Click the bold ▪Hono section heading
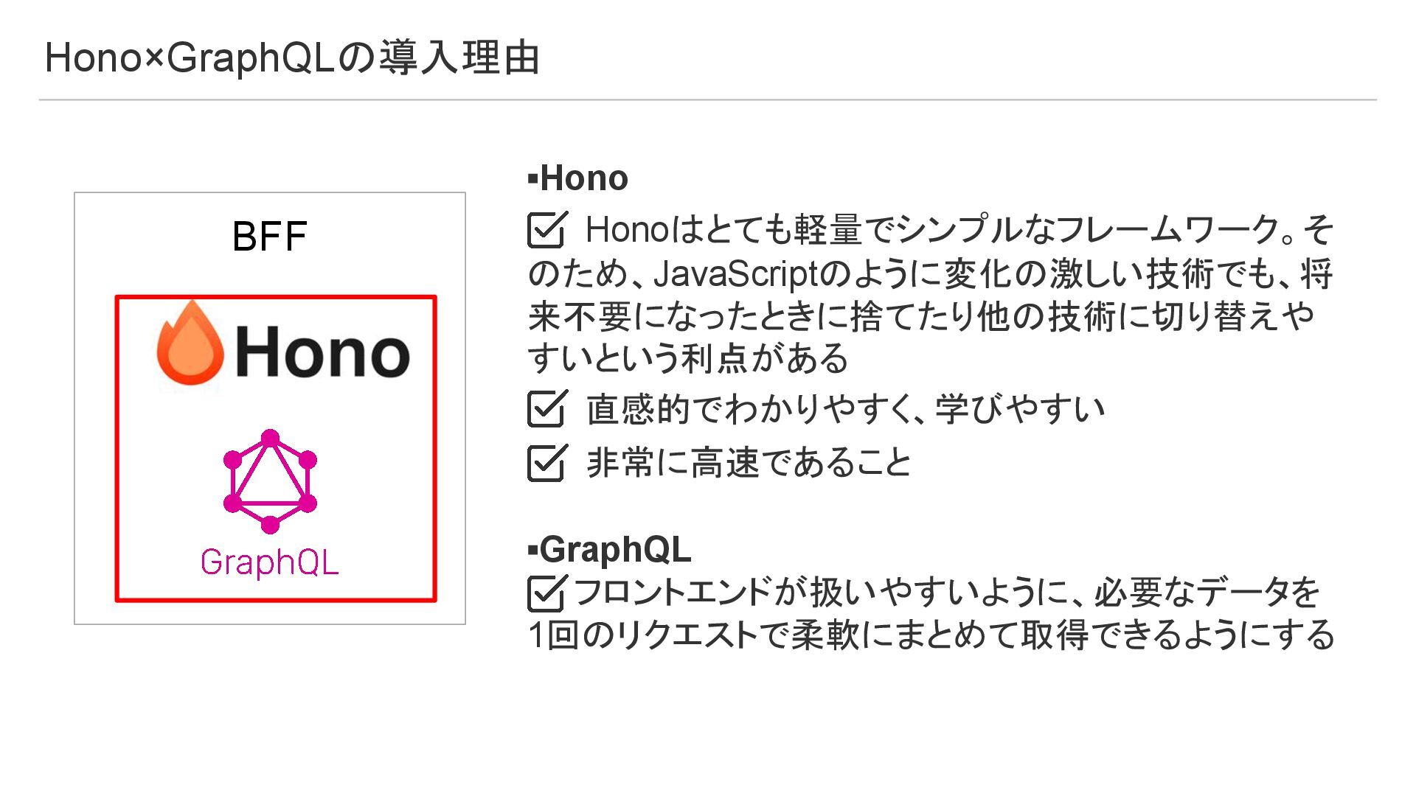This screenshot has height=796, width=1416. pos(578,178)
